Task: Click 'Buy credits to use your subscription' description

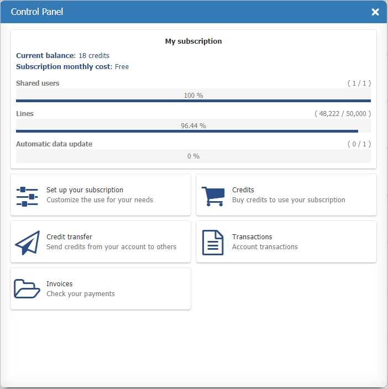Action: (x=289, y=200)
